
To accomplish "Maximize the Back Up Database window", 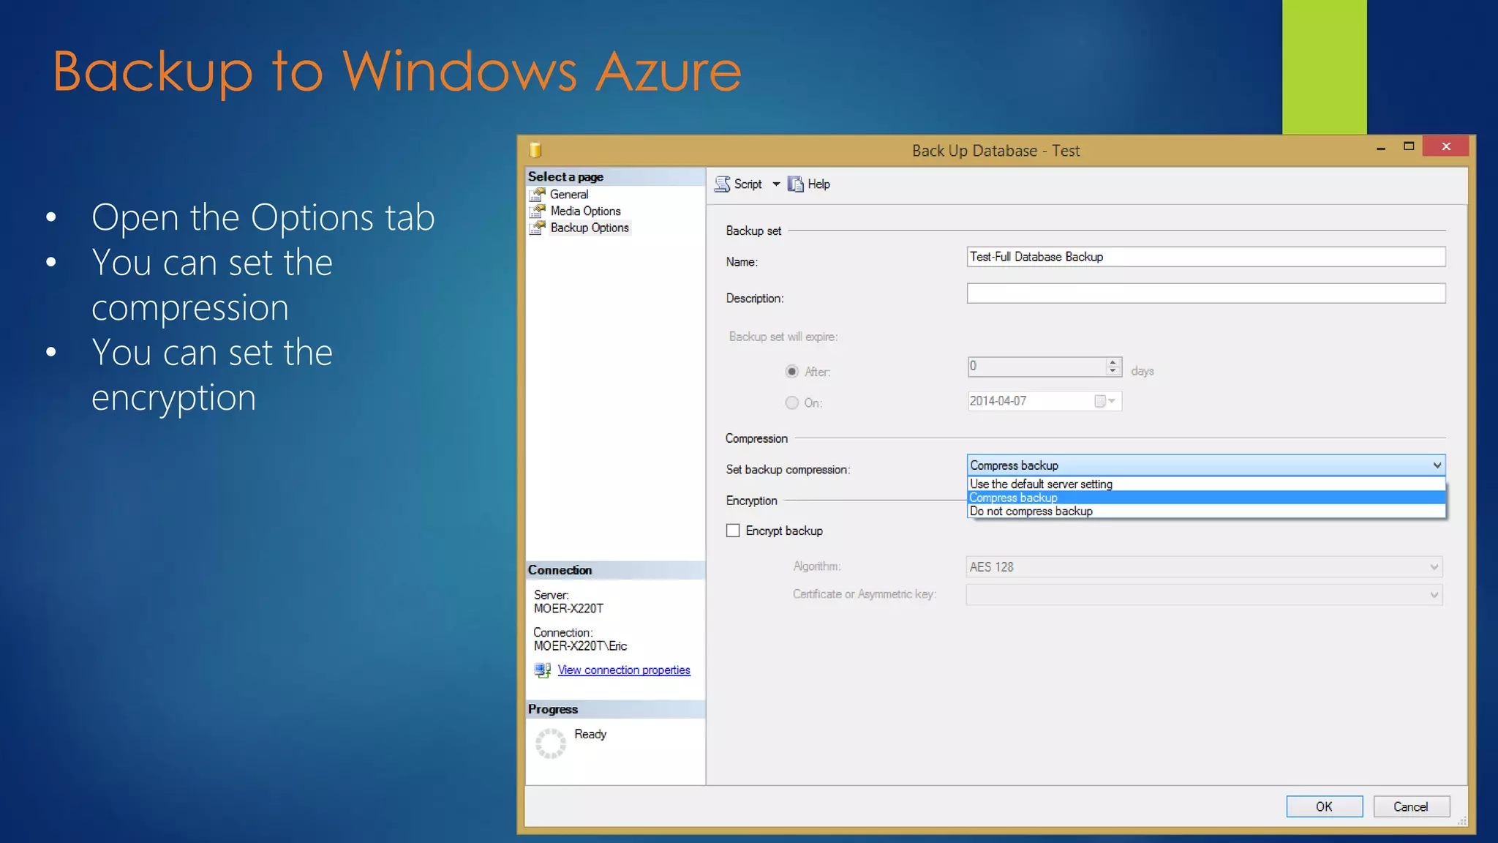I will (x=1409, y=146).
